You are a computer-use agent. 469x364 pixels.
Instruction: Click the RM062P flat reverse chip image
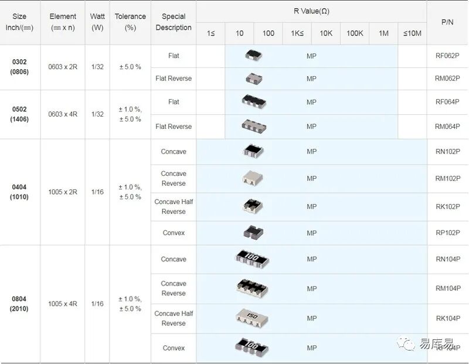click(x=254, y=79)
